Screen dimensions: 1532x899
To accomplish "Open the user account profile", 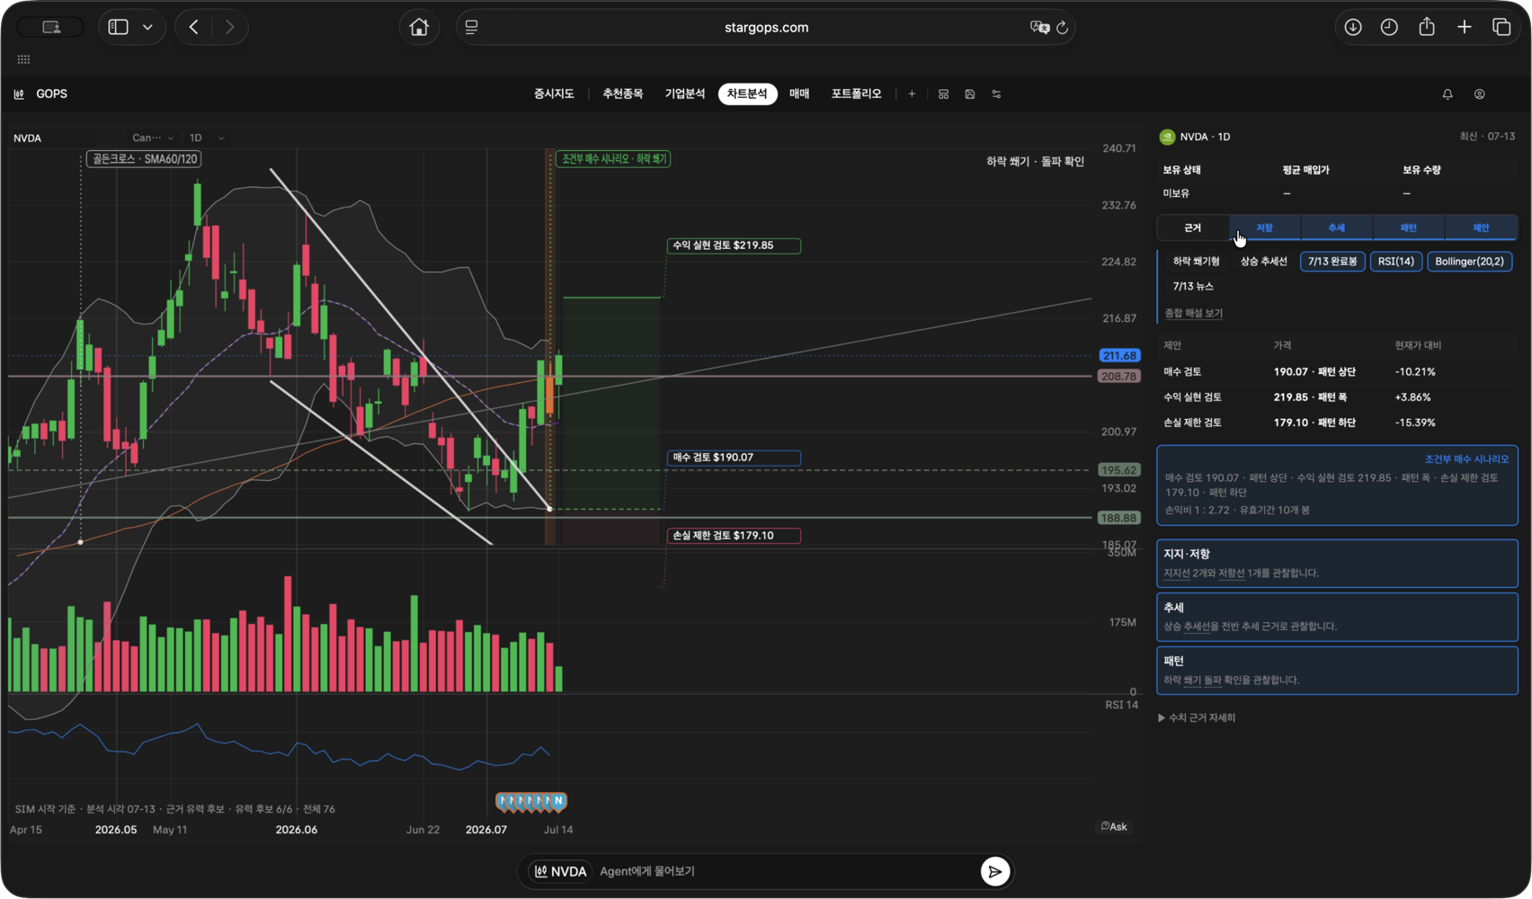I will point(1479,93).
